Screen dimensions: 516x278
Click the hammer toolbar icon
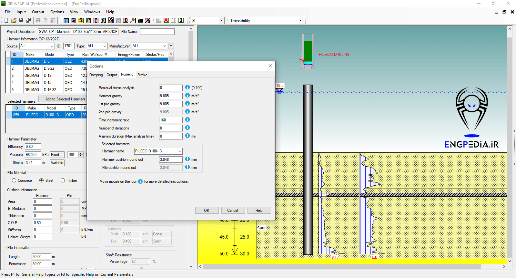133,20
